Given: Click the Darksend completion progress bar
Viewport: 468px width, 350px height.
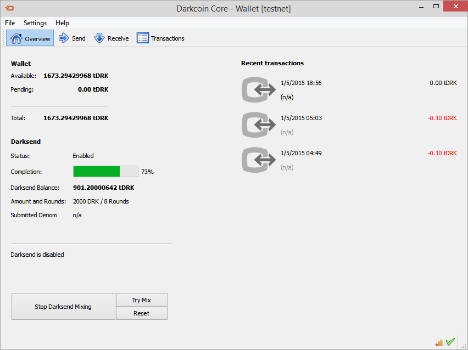Looking at the screenshot, I should click(x=105, y=172).
